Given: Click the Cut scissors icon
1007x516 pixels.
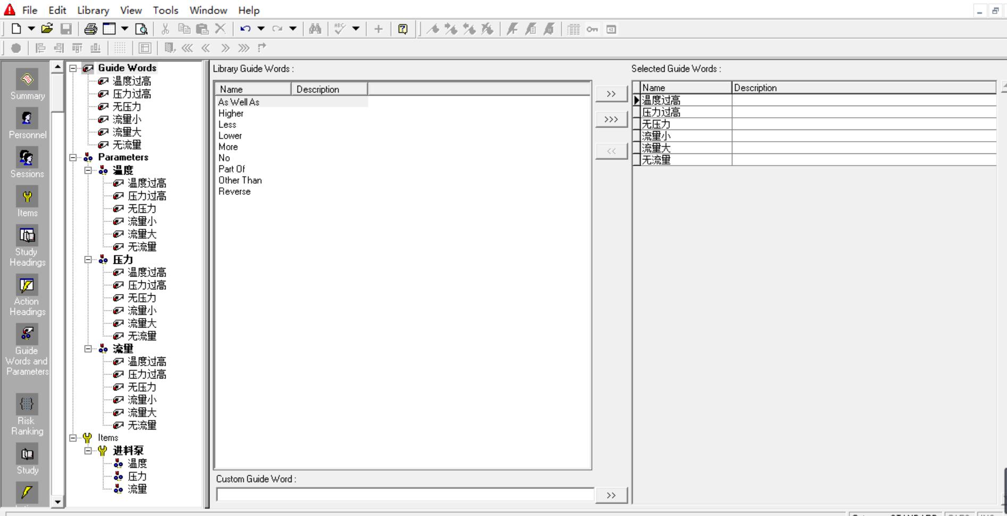Looking at the screenshot, I should pyautogui.click(x=165, y=29).
